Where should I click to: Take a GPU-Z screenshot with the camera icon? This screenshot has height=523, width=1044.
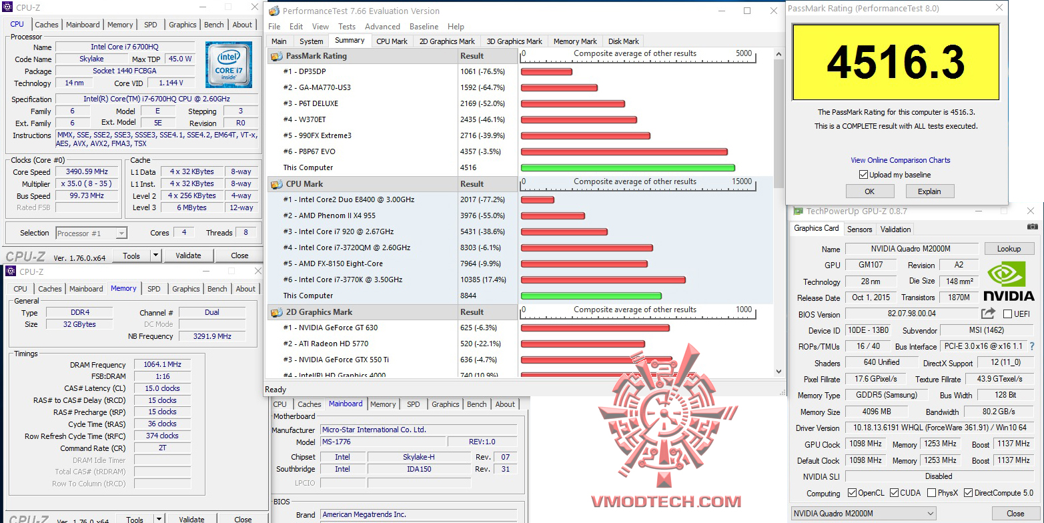[x=1033, y=227]
